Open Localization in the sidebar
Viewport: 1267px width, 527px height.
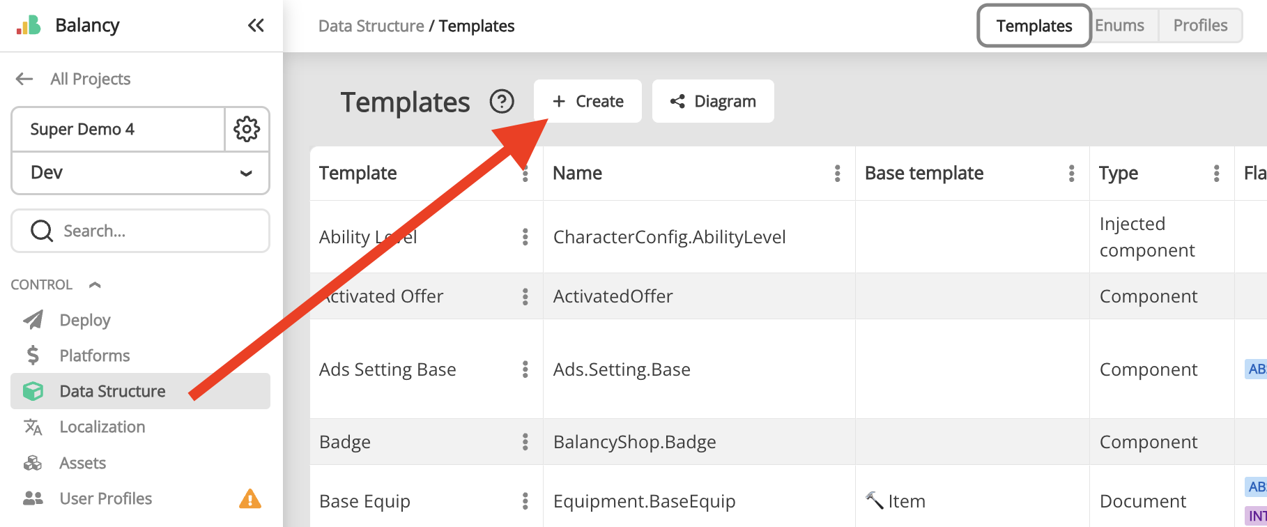click(x=102, y=427)
